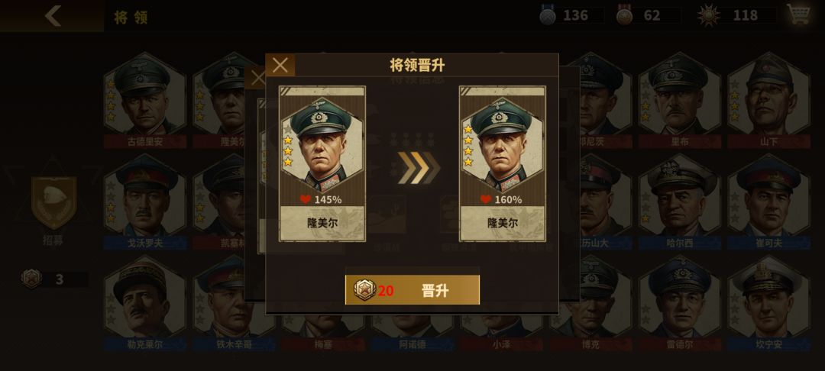Tap the medal icon on the 晋升 button

pyautogui.click(x=364, y=289)
